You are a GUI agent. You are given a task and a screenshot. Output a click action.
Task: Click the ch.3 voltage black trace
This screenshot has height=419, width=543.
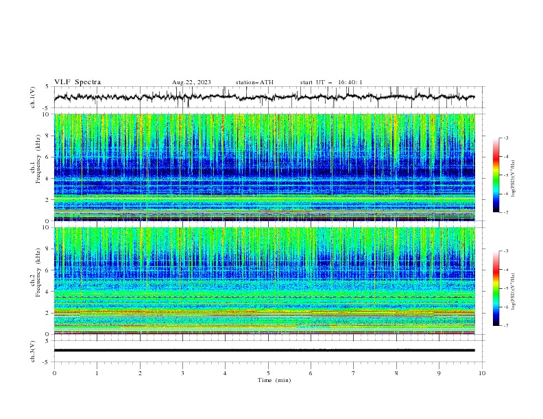click(x=264, y=351)
